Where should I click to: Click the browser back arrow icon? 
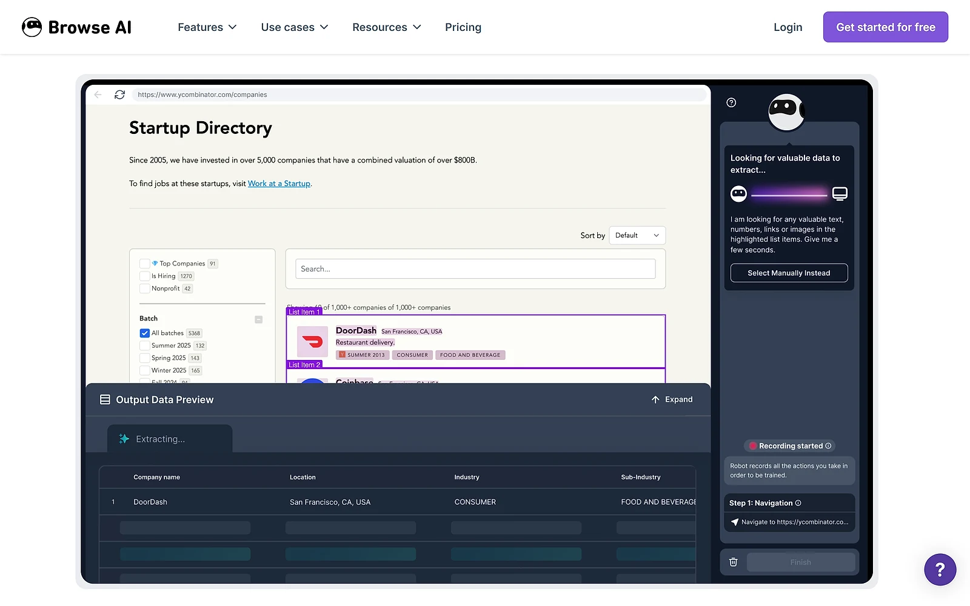(x=98, y=95)
